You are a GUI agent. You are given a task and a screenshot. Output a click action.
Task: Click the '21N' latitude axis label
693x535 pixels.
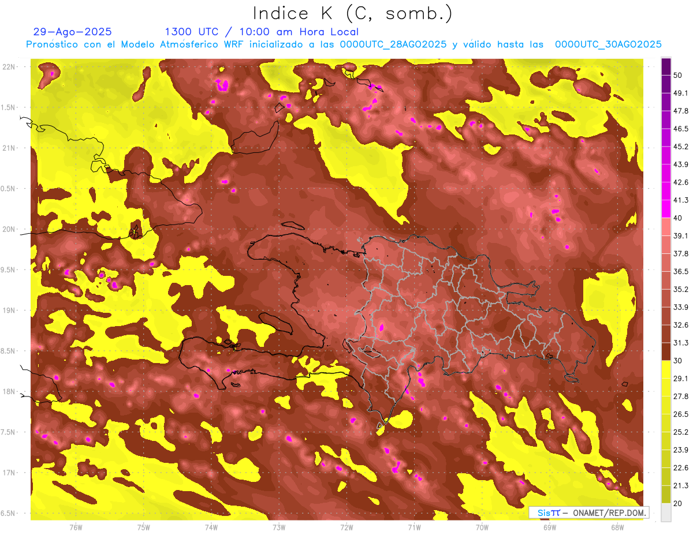coord(9,148)
